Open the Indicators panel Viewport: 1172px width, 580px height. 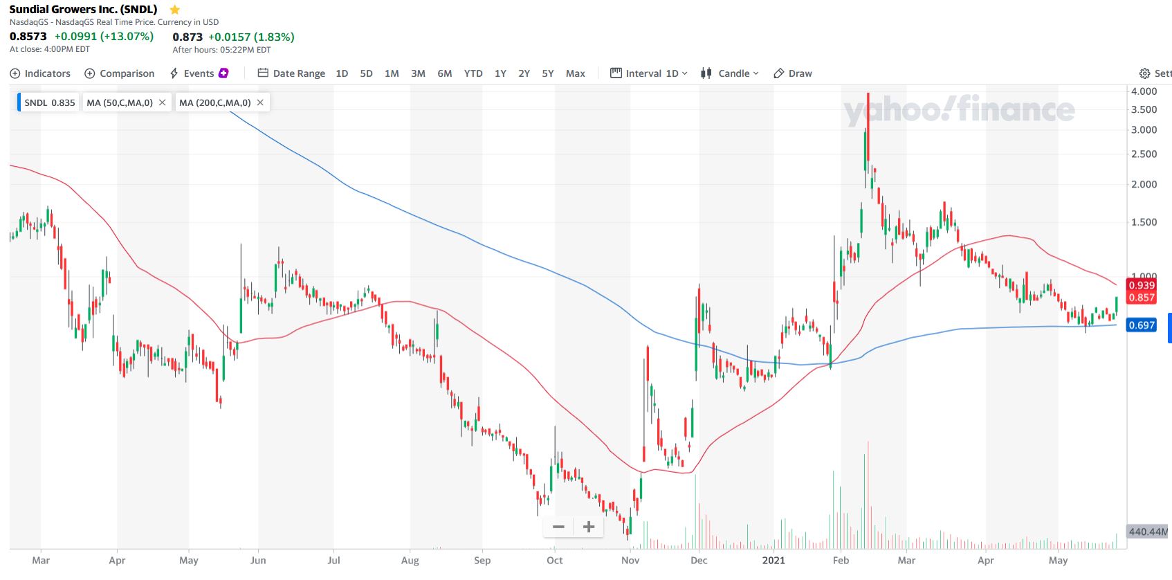pos(40,73)
